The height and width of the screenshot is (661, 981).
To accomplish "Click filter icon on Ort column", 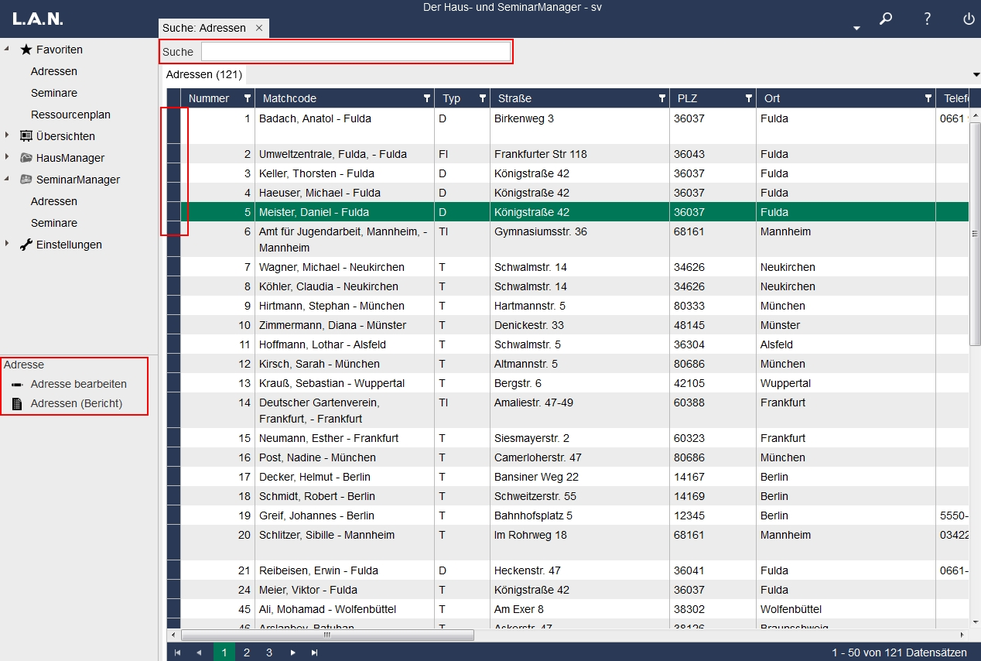I will [928, 98].
